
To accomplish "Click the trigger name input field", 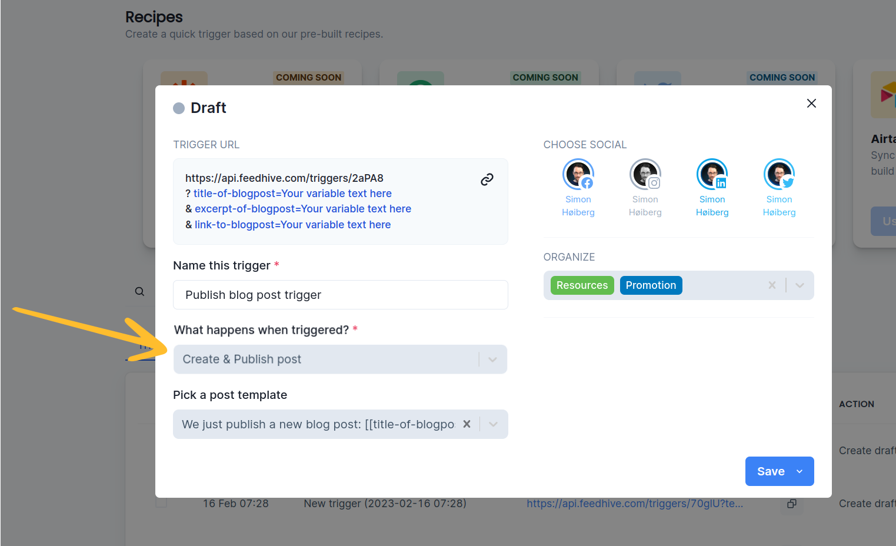I will coord(340,295).
